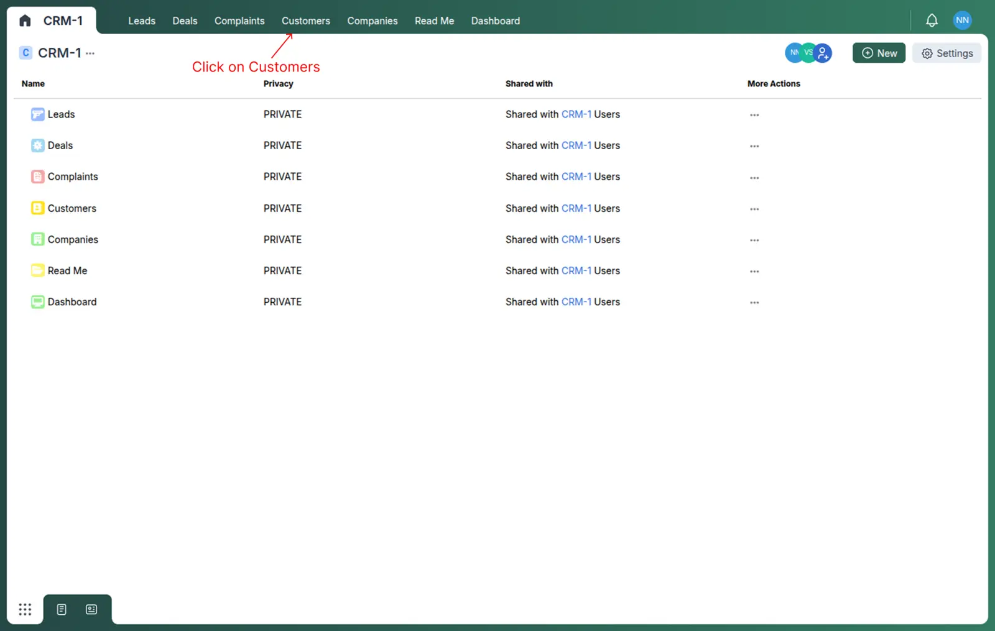Viewport: 995px width, 631px height.
Task: Open the ellipsis menu beside the CRM-1 title
Action: pos(91,53)
